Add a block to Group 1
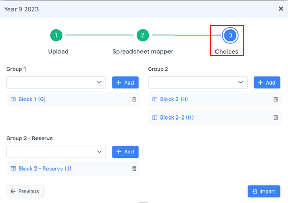The height and width of the screenshot is (203, 288). (125, 82)
